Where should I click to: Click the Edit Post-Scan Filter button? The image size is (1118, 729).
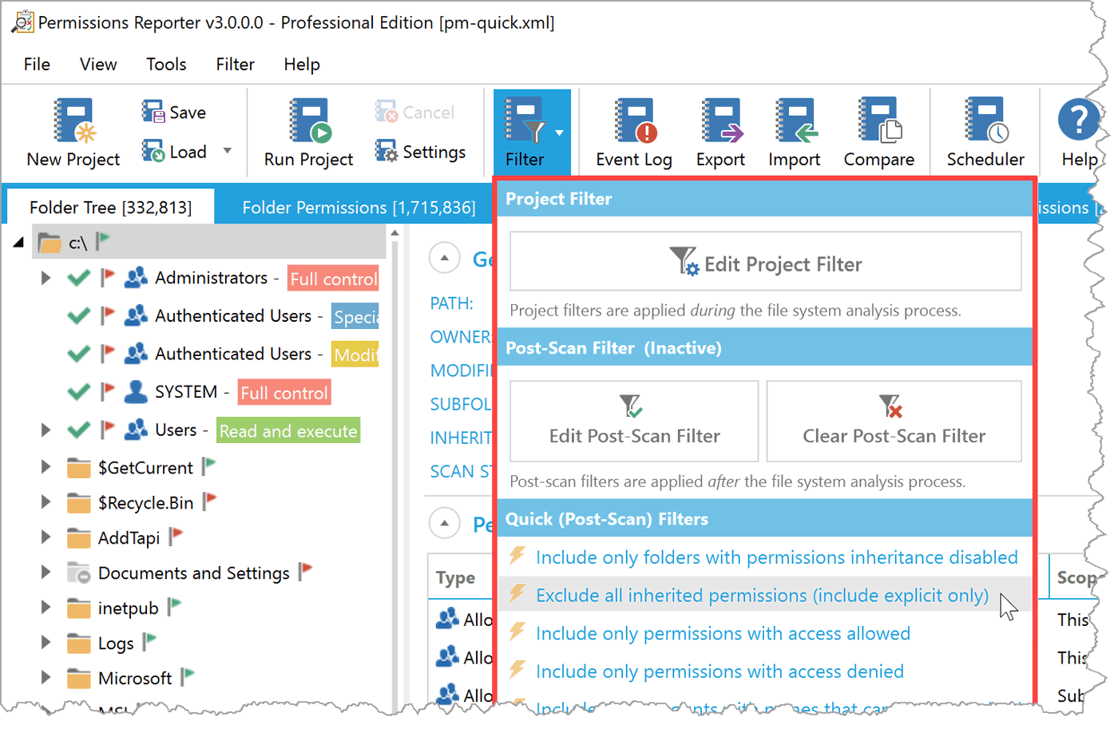click(x=634, y=421)
